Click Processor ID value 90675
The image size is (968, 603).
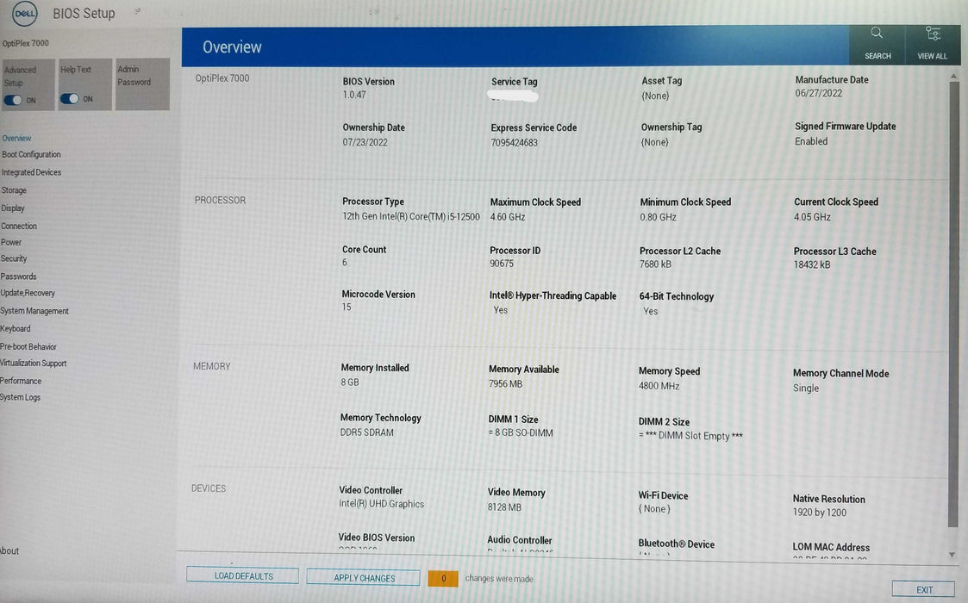point(502,264)
